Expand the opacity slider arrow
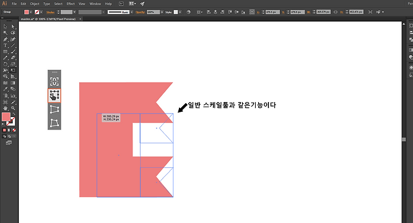Image resolution: width=413 pixels, height=223 pixels. 162,12
